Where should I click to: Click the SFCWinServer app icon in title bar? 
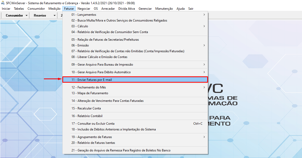(x=3, y=3)
